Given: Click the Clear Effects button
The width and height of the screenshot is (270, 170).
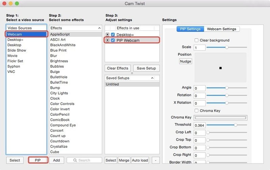Looking at the screenshot, I should click(x=117, y=68).
